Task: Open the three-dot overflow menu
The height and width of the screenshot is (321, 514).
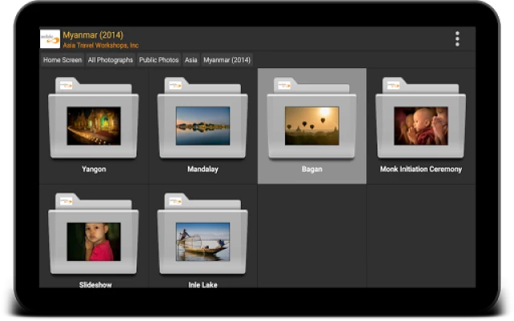Action: [x=457, y=39]
